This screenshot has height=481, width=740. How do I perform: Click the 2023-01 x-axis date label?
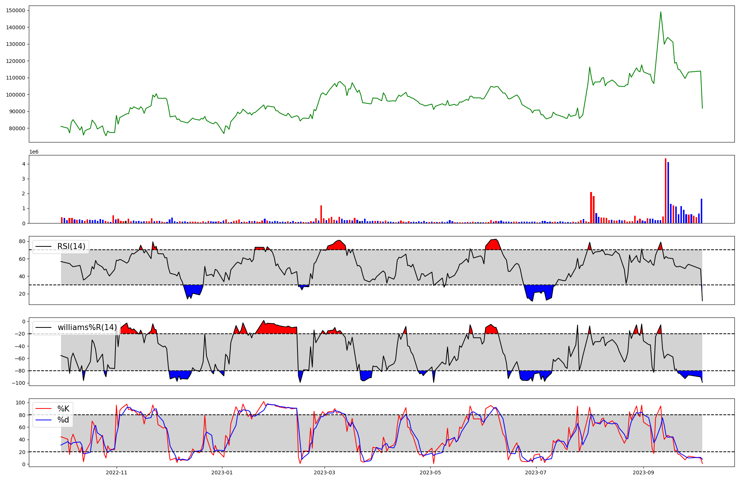pos(222,472)
